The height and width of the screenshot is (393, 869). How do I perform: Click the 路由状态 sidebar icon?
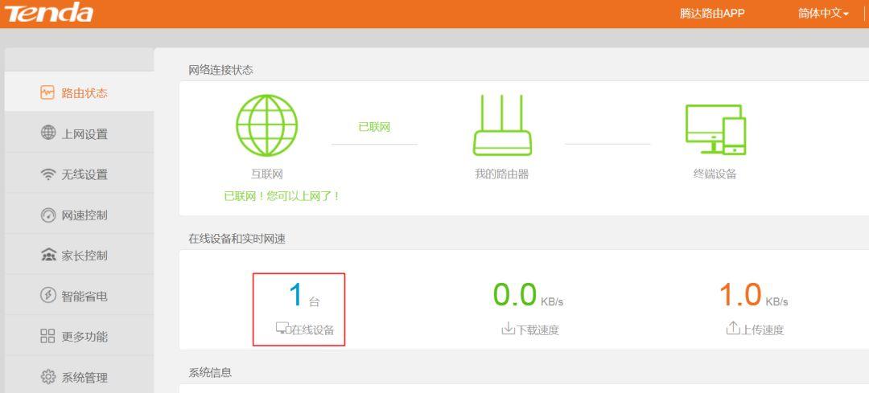coord(47,92)
